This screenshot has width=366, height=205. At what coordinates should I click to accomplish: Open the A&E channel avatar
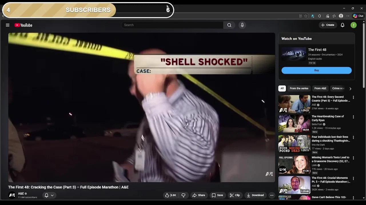[12, 195]
